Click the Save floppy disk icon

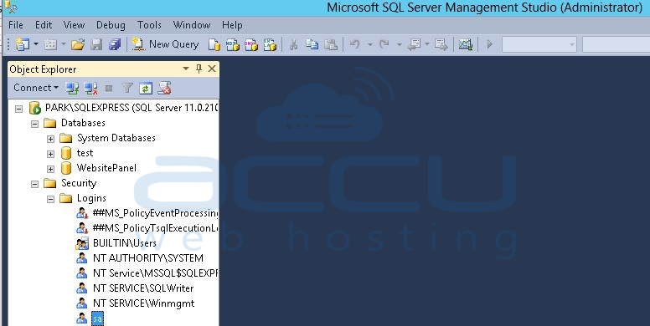coord(96,44)
